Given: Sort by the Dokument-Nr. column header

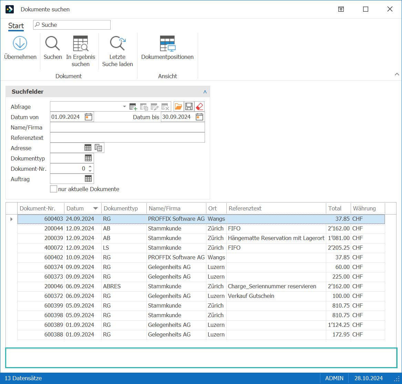Looking at the screenshot, I should [x=41, y=208].
